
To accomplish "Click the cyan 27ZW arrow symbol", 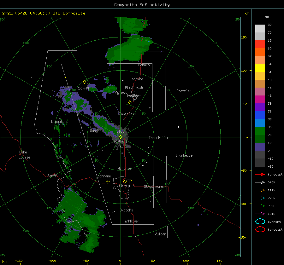I will (x=260, y=198).
